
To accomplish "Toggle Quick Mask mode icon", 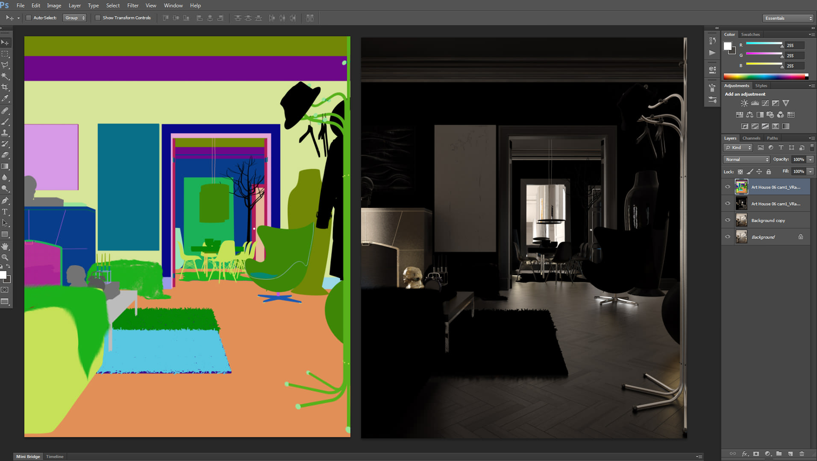I will [5, 290].
